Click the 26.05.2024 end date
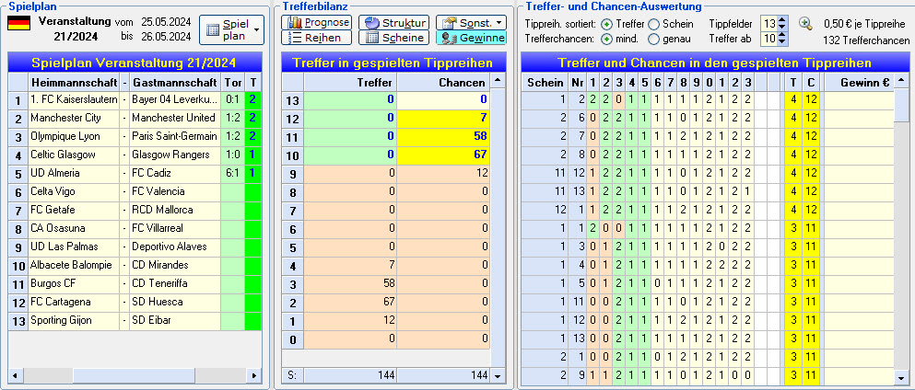Viewport: 915px width, 390px height. (166, 37)
